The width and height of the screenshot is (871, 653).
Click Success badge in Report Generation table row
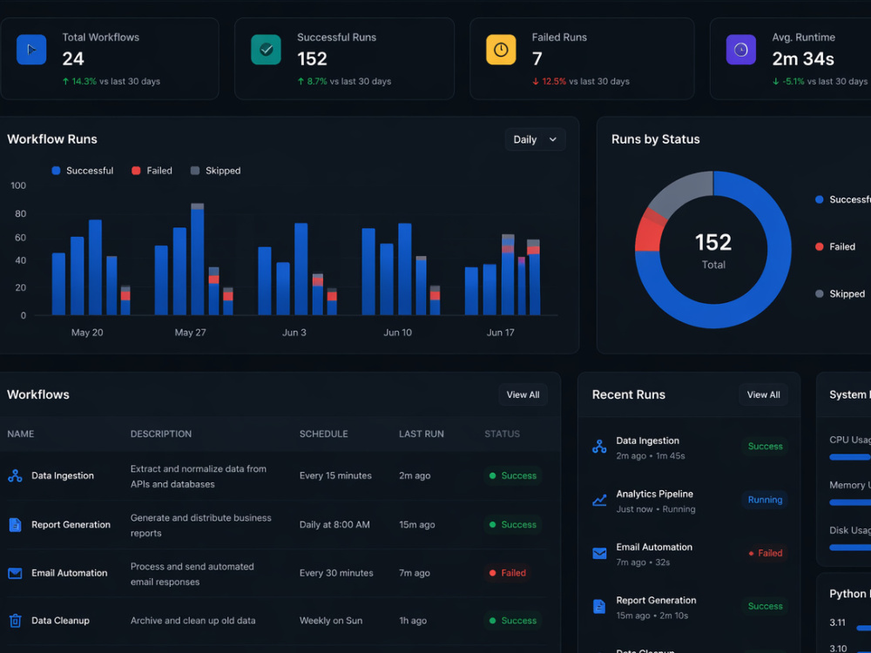(x=513, y=525)
